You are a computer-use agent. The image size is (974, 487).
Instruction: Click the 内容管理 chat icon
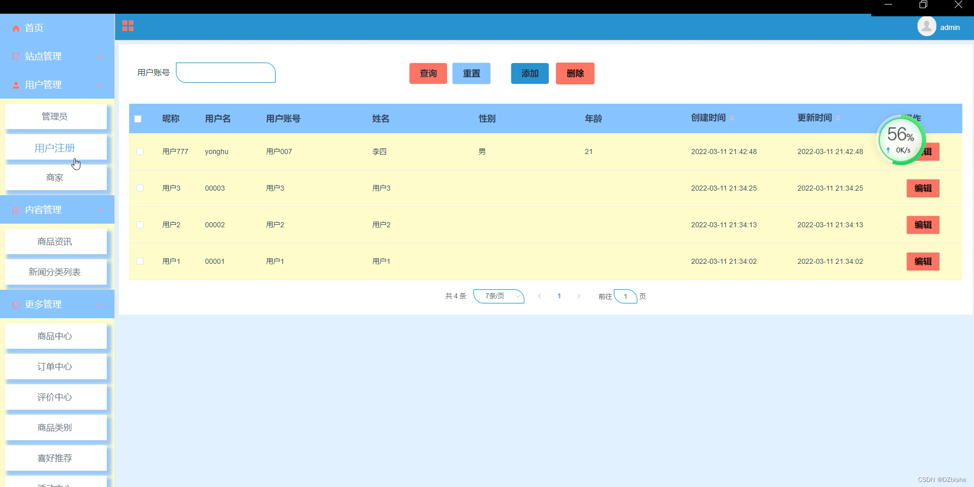[x=16, y=210]
